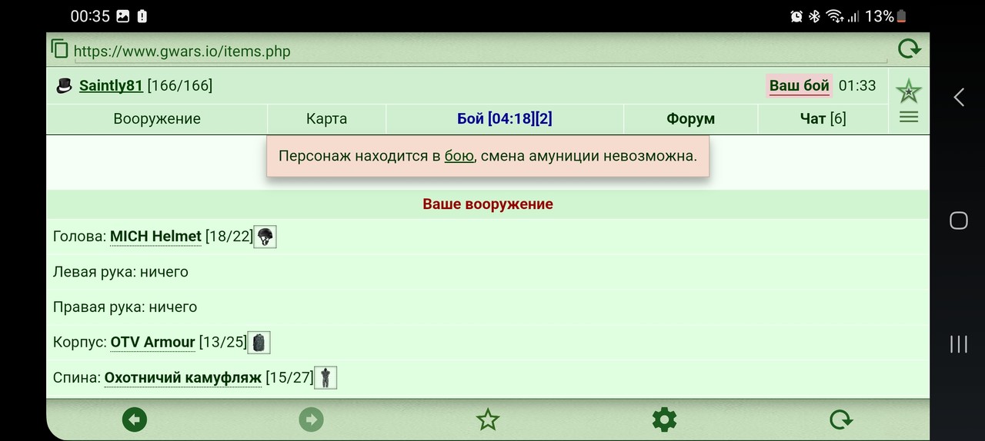The width and height of the screenshot is (985, 441).
Task: Tap the copy URL icon in address bar
Action: [x=59, y=49]
